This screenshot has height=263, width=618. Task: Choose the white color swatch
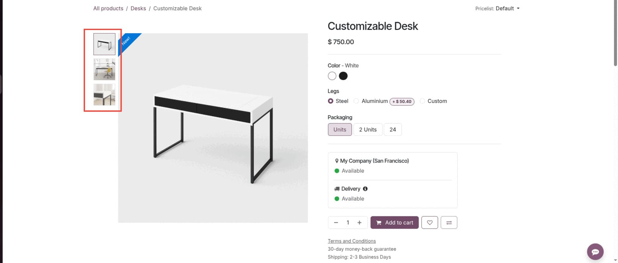[x=332, y=76]
